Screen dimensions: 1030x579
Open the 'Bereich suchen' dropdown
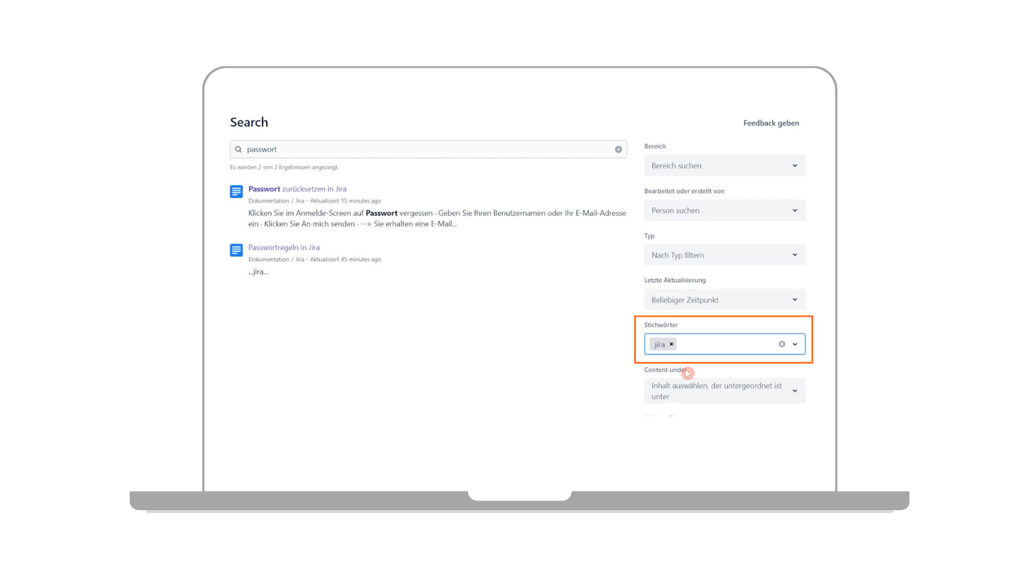click(724, 166)
